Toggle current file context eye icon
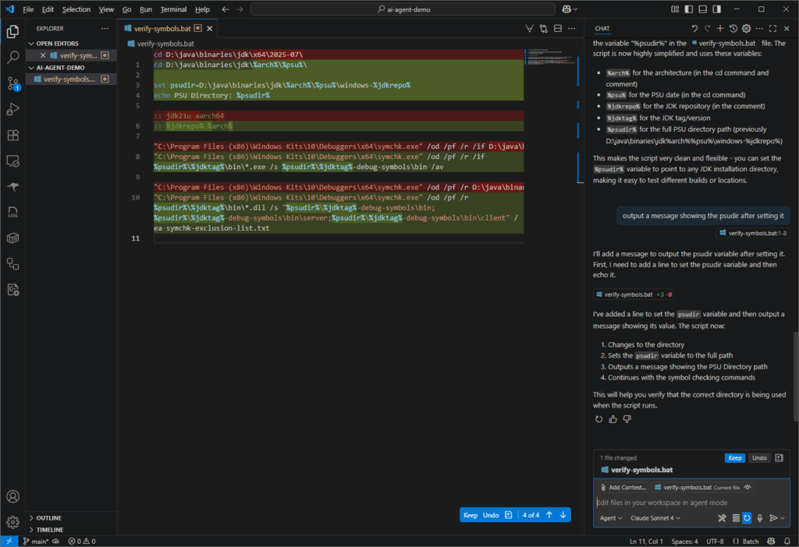Screen dimensions: 799x547 (x=748, y=487)
